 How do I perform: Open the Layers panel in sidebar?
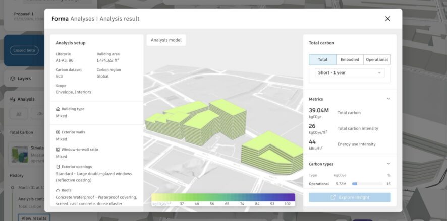[x=24, y=79]
